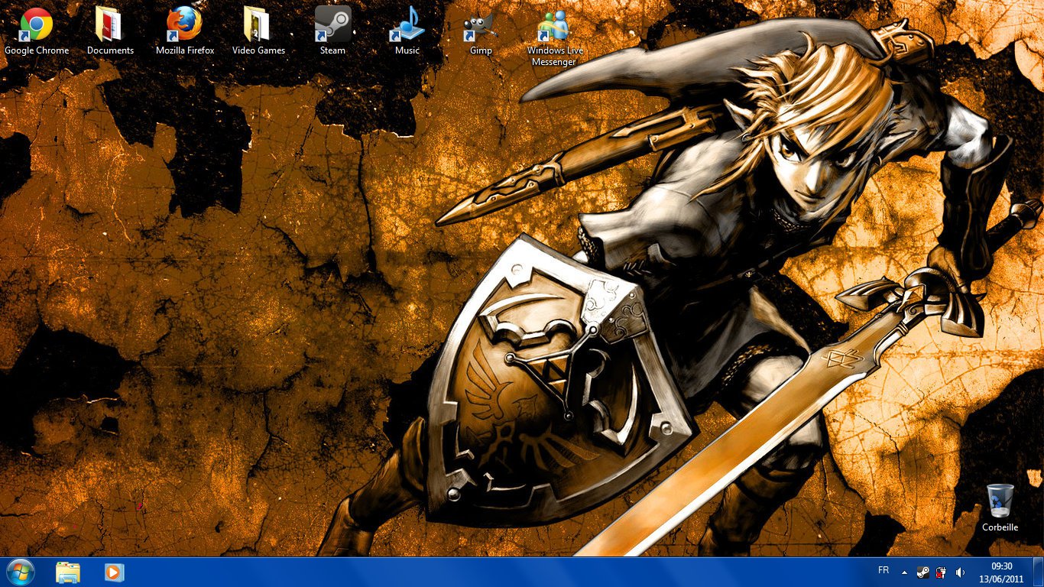1044x587 pixels.
Task: Open the FR language bar indicator
Action: pyautogui.click(x=884, y=571)
